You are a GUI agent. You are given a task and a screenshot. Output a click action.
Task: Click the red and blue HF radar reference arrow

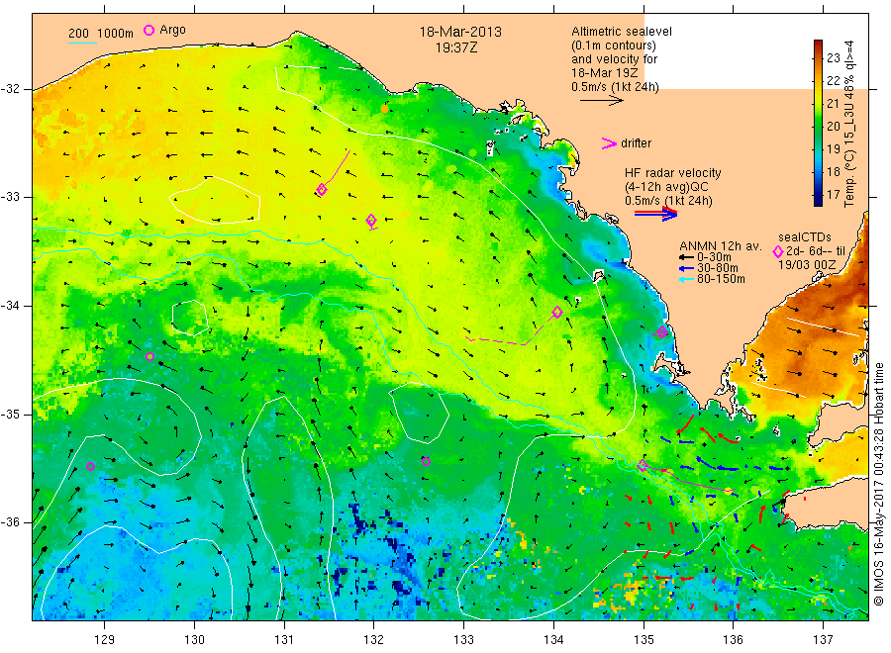click(x=655, y=214)
